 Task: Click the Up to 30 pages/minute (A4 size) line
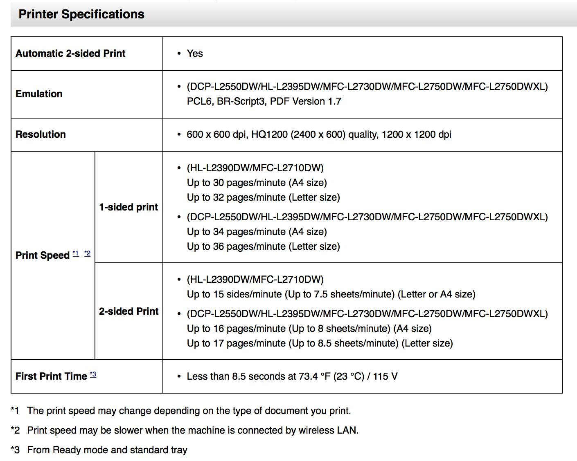coord(257,183)
